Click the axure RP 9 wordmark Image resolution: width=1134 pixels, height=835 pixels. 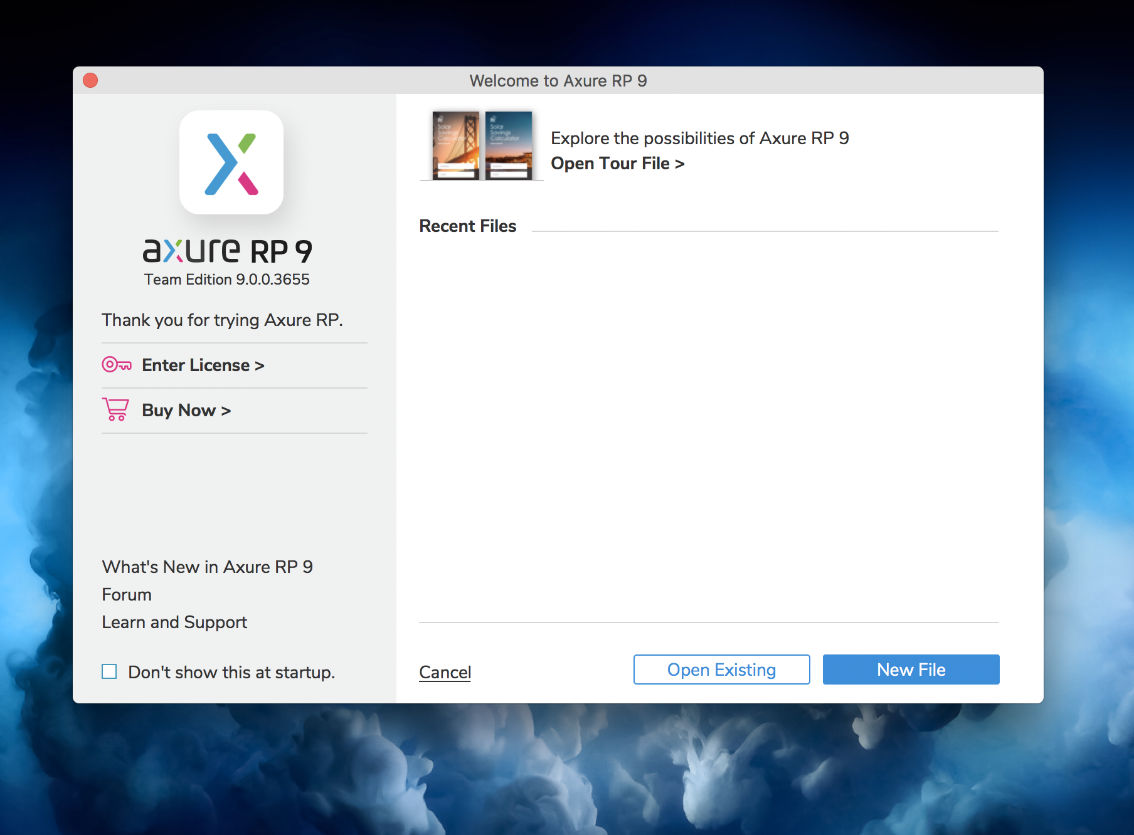(x=227, y=251)
